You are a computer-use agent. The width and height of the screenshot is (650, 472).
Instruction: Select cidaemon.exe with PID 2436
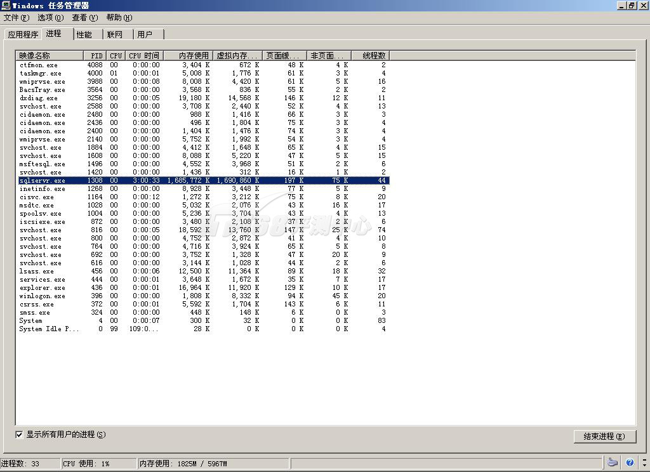(x=203, y=122)
